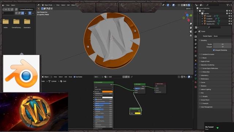This screenshot has width=234, height=132.
Task: Click the viewport zoom magnifier gizmo
Action: tap(191, 24)
